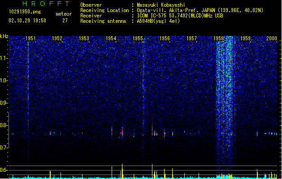
Task: Click the 1952 time marker
Action: 57,38
